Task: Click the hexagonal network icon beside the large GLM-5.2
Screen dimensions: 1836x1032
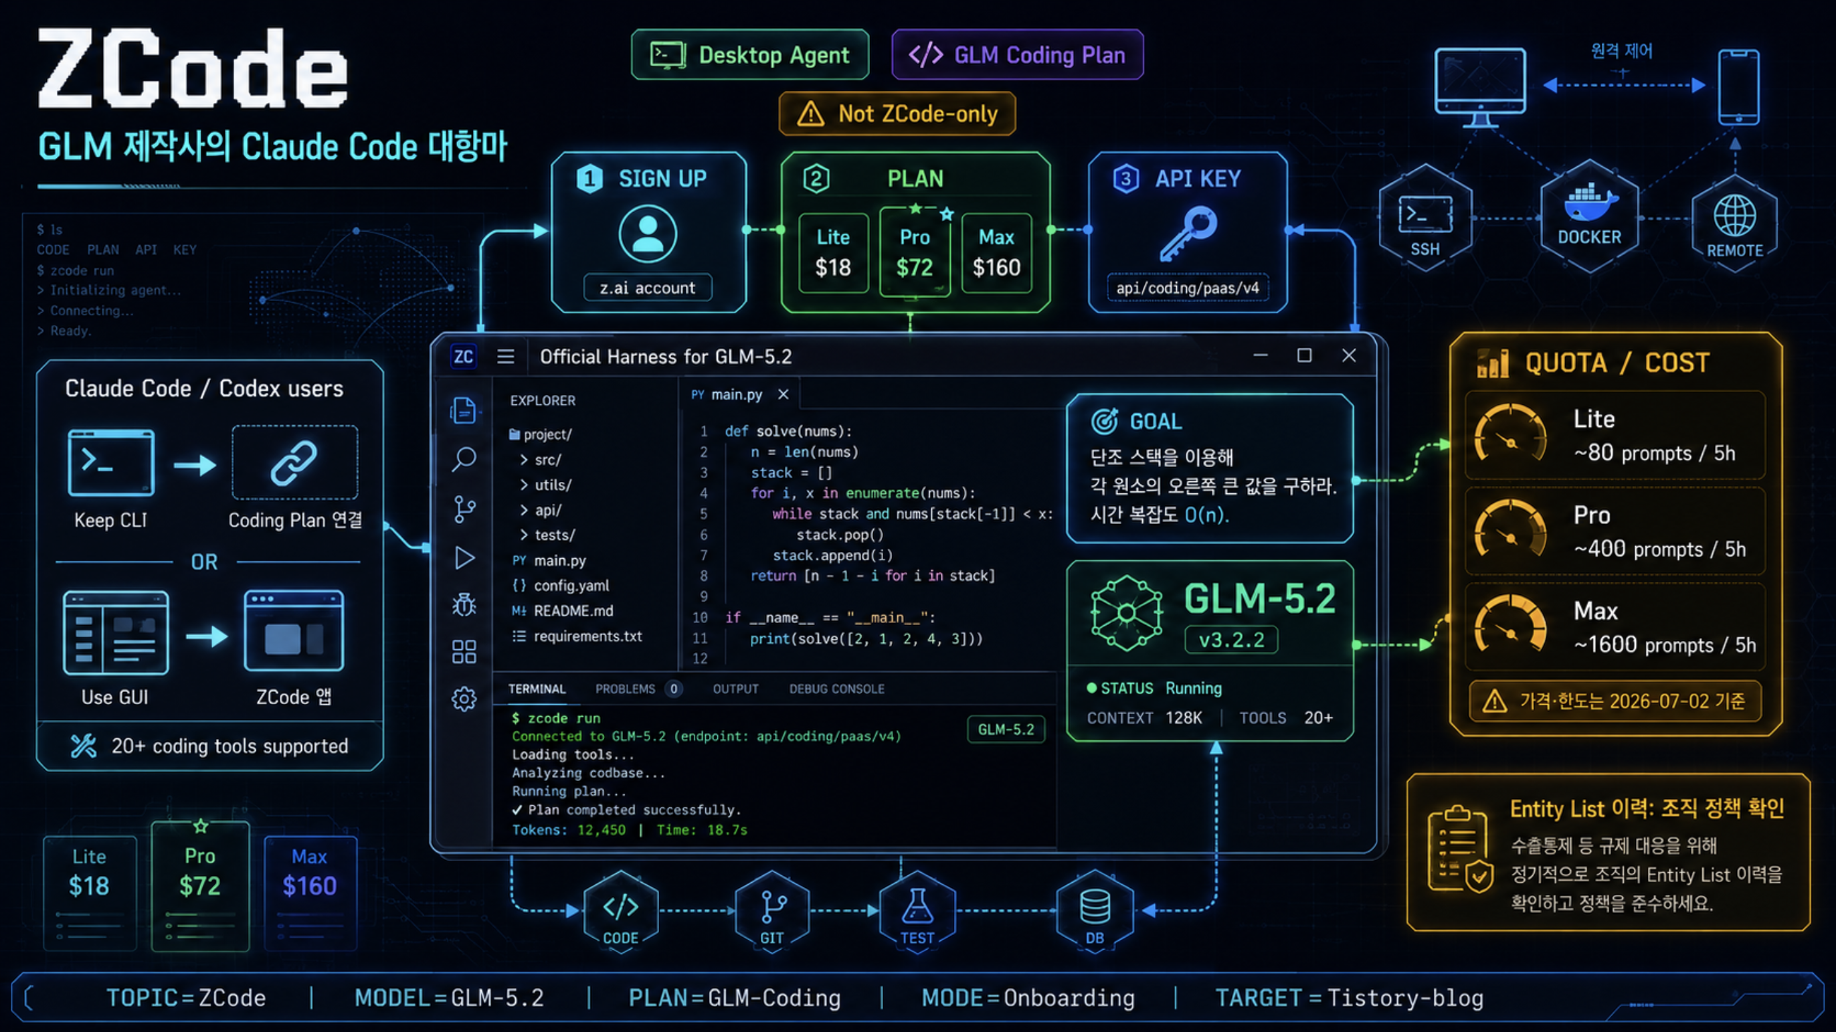Action: [1126, 613]
